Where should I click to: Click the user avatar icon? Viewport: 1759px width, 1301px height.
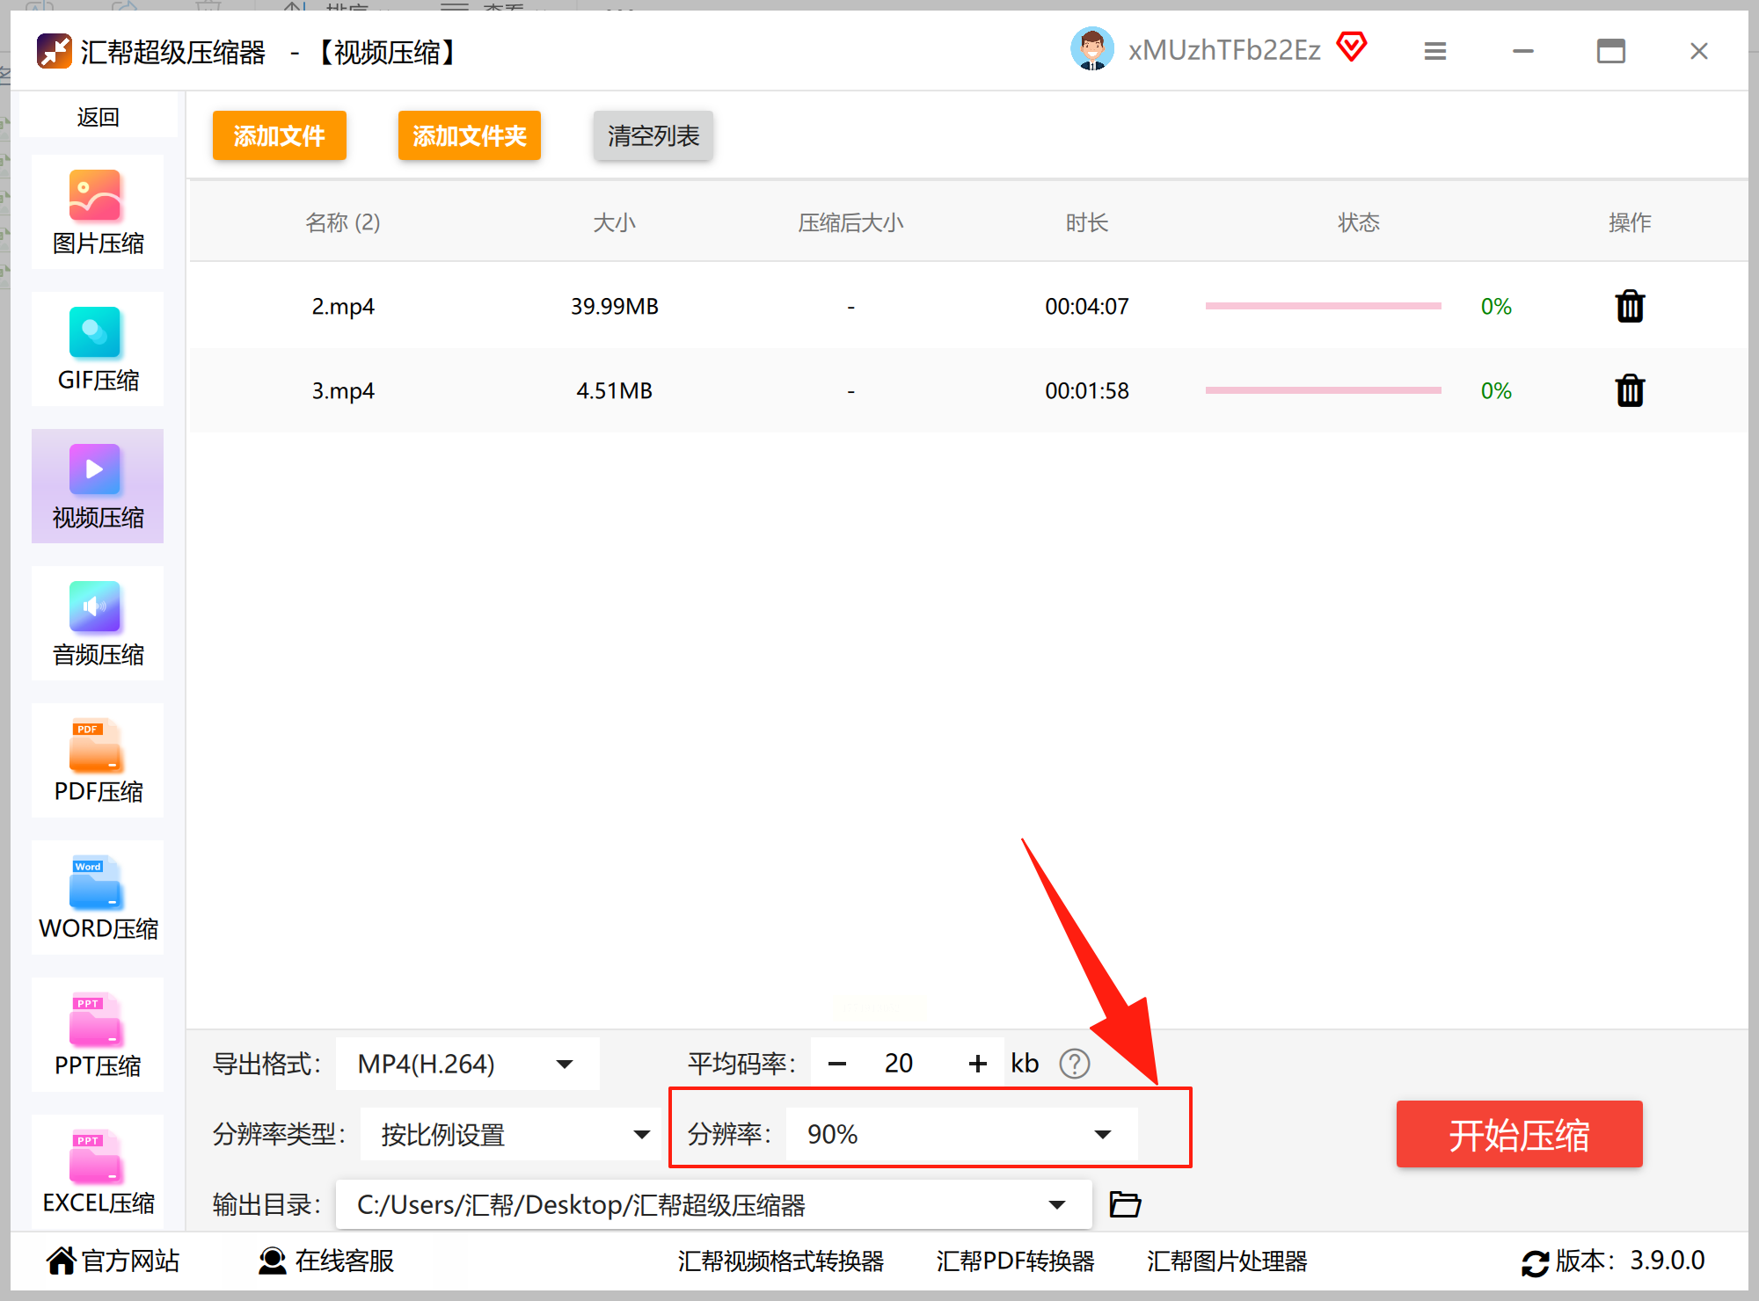(1091, 49)
